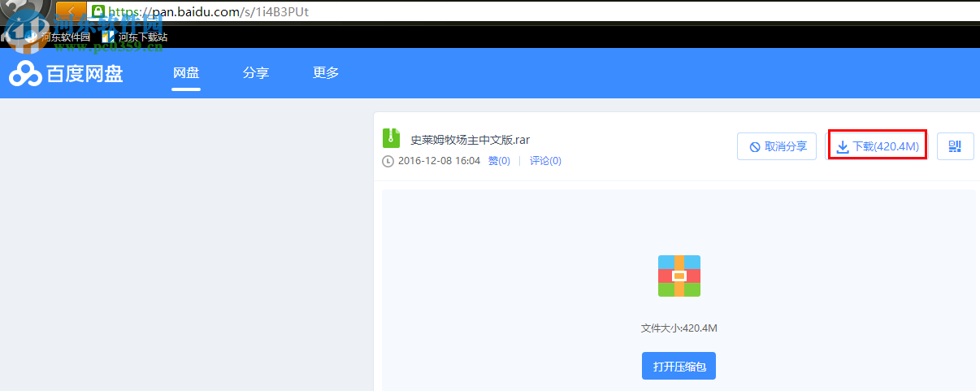The image size is (980, 391).
Task: Click the colorful archive package thumbnail
Action: coord(679,276)
